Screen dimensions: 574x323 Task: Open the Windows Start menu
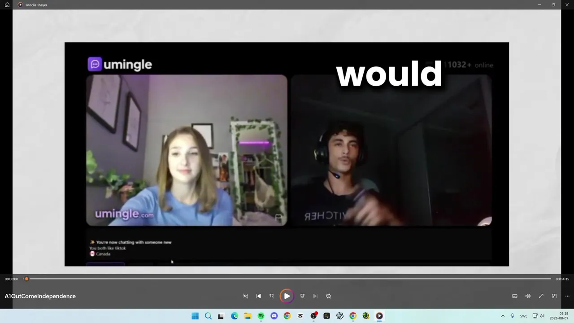pos(195,316)
